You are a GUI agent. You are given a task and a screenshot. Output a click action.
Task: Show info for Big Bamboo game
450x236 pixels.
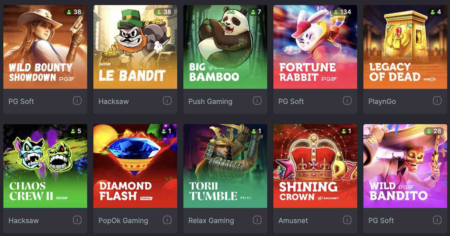click(257, 101)
